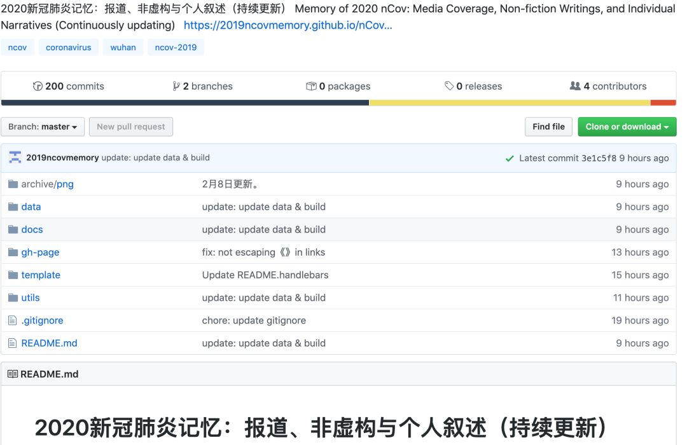Click the contributors people icon
Viewport: 687px width, 445px height.
click(575, 86)
